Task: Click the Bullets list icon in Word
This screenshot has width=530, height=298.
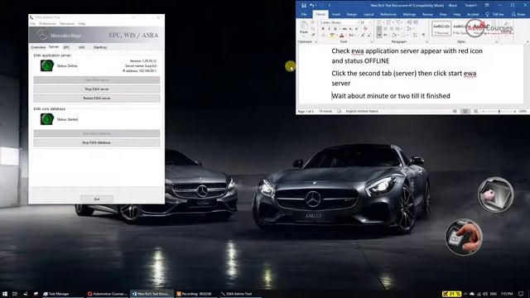Action: 379,22
